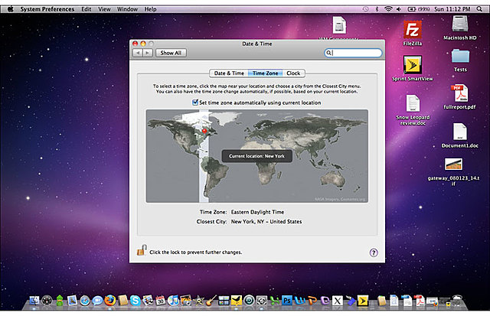This screenshot has height=316, width=490.
Task: Switch to the Date & Time tab
Action: (229, 73)
